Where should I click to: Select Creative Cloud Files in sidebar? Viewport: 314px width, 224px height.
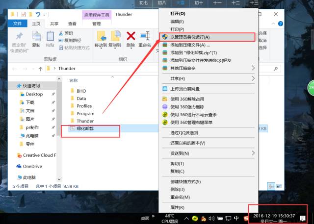37,155
